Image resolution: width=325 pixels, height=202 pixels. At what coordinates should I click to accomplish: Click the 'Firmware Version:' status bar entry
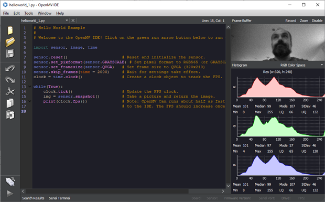tap(237, 198)
